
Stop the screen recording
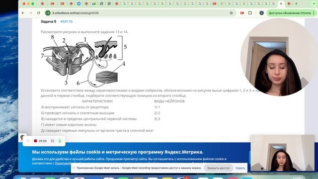35,141
